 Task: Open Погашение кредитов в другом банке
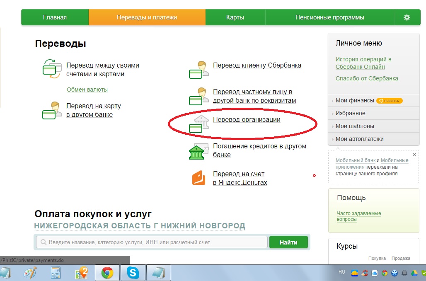(x=259, y=150)
